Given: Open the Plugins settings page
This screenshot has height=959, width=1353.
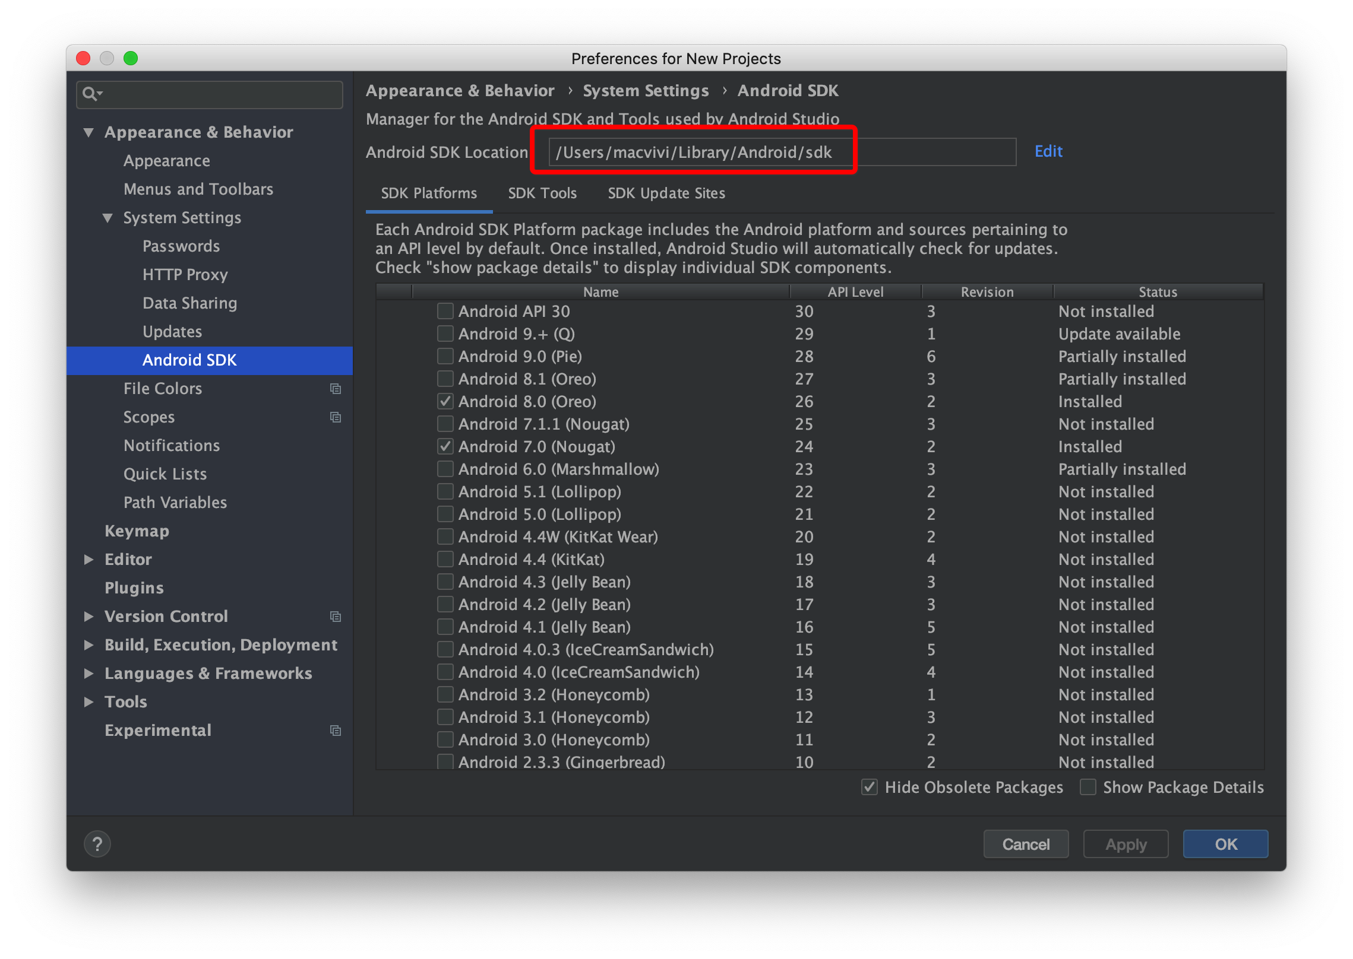Looking at the screenshot, I should pyautogui.click(x=134, y=588).
